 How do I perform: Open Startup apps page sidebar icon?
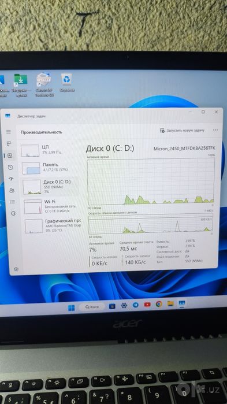point(11,179)
